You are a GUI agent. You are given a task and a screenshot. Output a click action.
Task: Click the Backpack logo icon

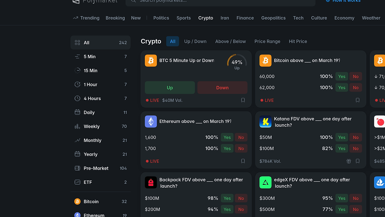(x=151, y=182)
